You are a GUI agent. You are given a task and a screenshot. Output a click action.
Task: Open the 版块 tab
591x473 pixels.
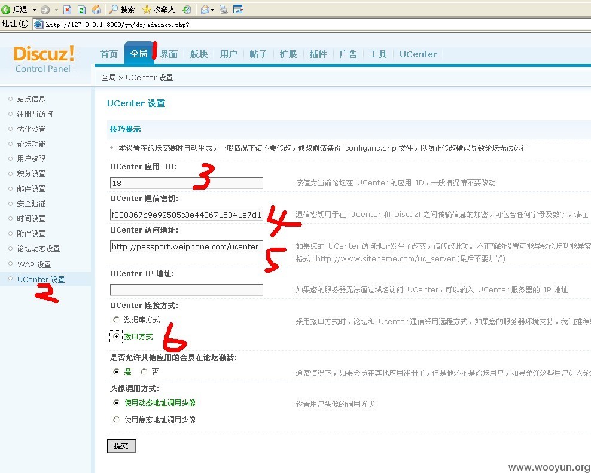click(199, 54)
